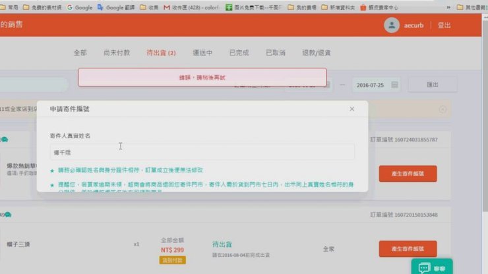Focus the 寄件人真實姓名 input field
Screen dimensions: 488x274
(202, 152)
